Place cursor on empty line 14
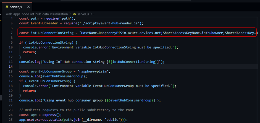Screen dimensions: 260x123 (83, 67)
